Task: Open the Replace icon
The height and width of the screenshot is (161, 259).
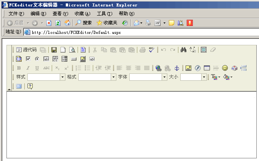Action: coord(192,50)
